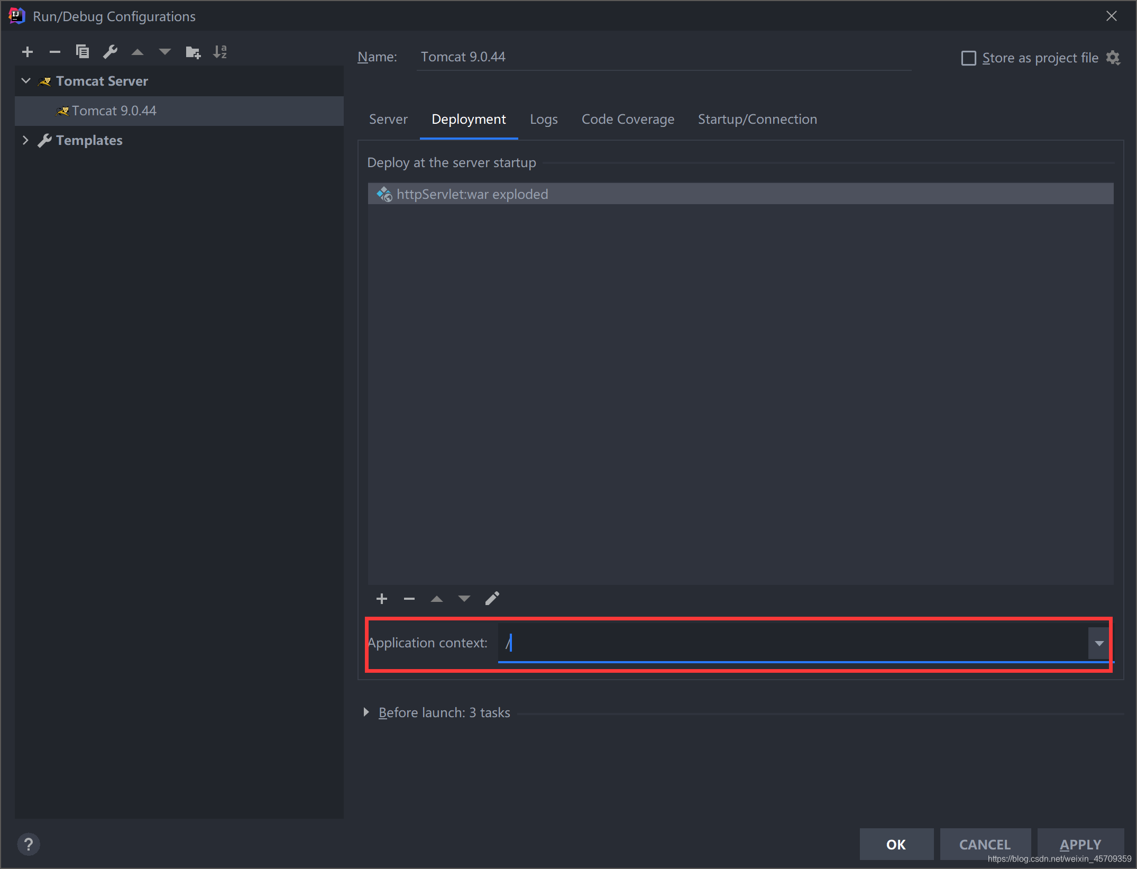The width and height of the screenshot is (1137, 869).
Task: Remove the selected run configuration
Action: [x=55, y=52]
